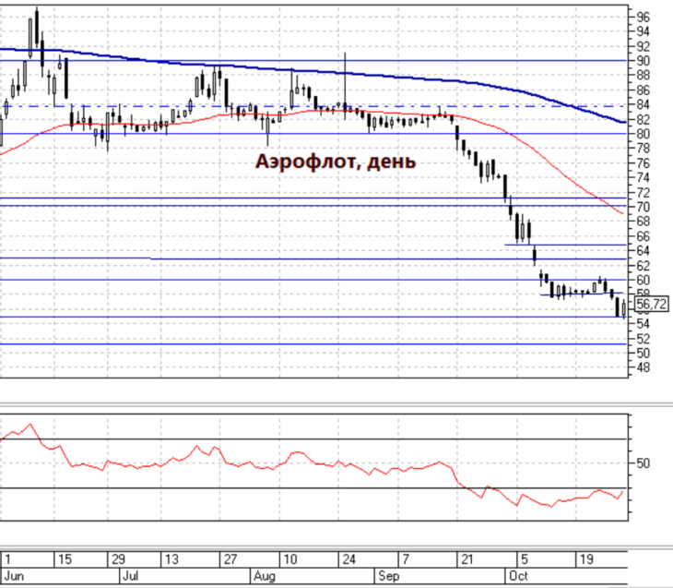This screenshot has height=588, width=673.
Task: Click price axis value 54
Action: pos(643,324)
